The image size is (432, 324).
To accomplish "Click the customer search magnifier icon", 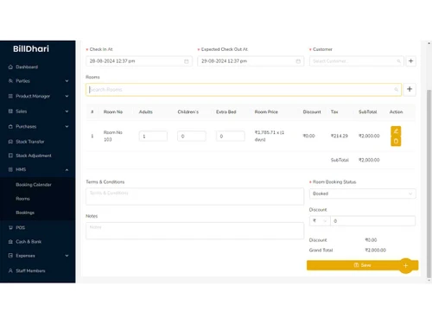I will tap(398, 61).
